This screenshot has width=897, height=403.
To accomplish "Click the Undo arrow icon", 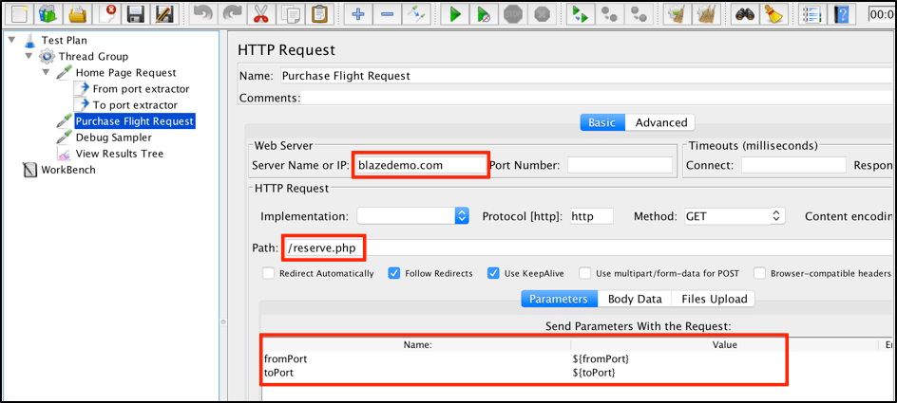I will (201, 14).
